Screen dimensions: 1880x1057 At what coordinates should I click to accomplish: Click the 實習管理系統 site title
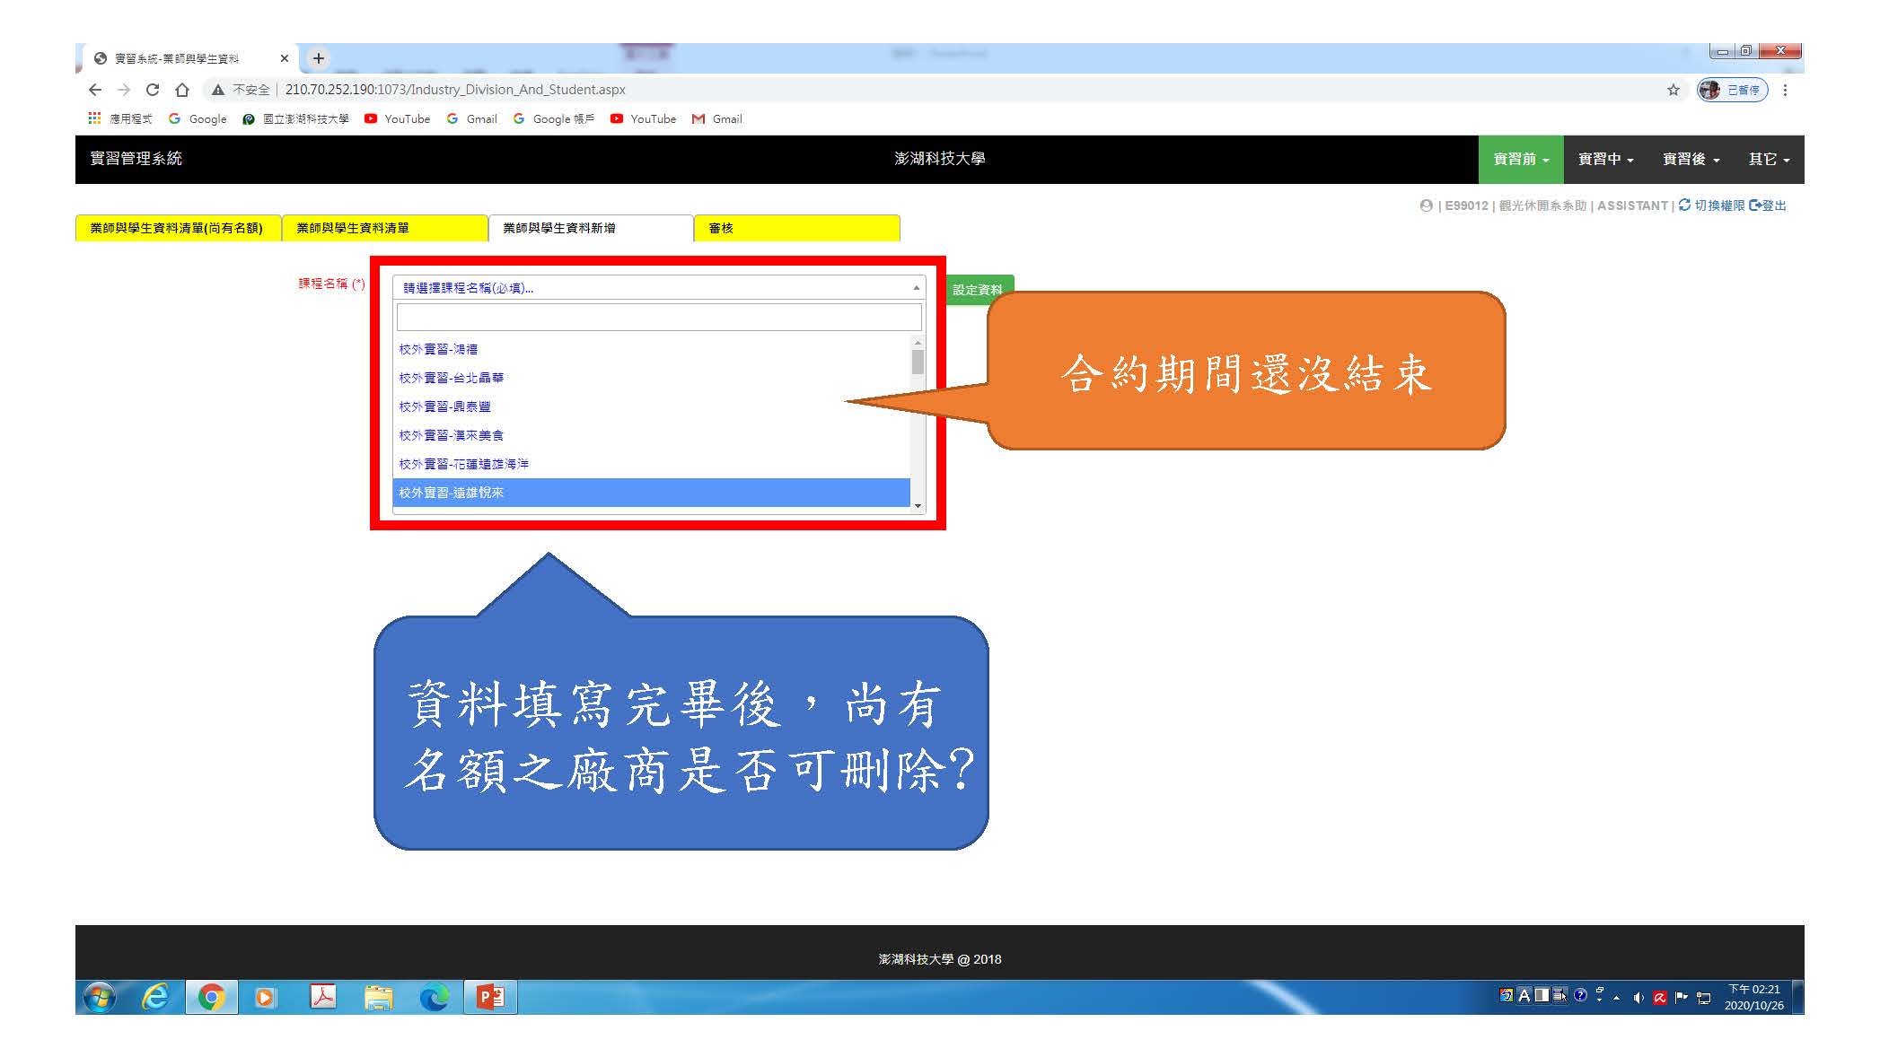point(136,159)
